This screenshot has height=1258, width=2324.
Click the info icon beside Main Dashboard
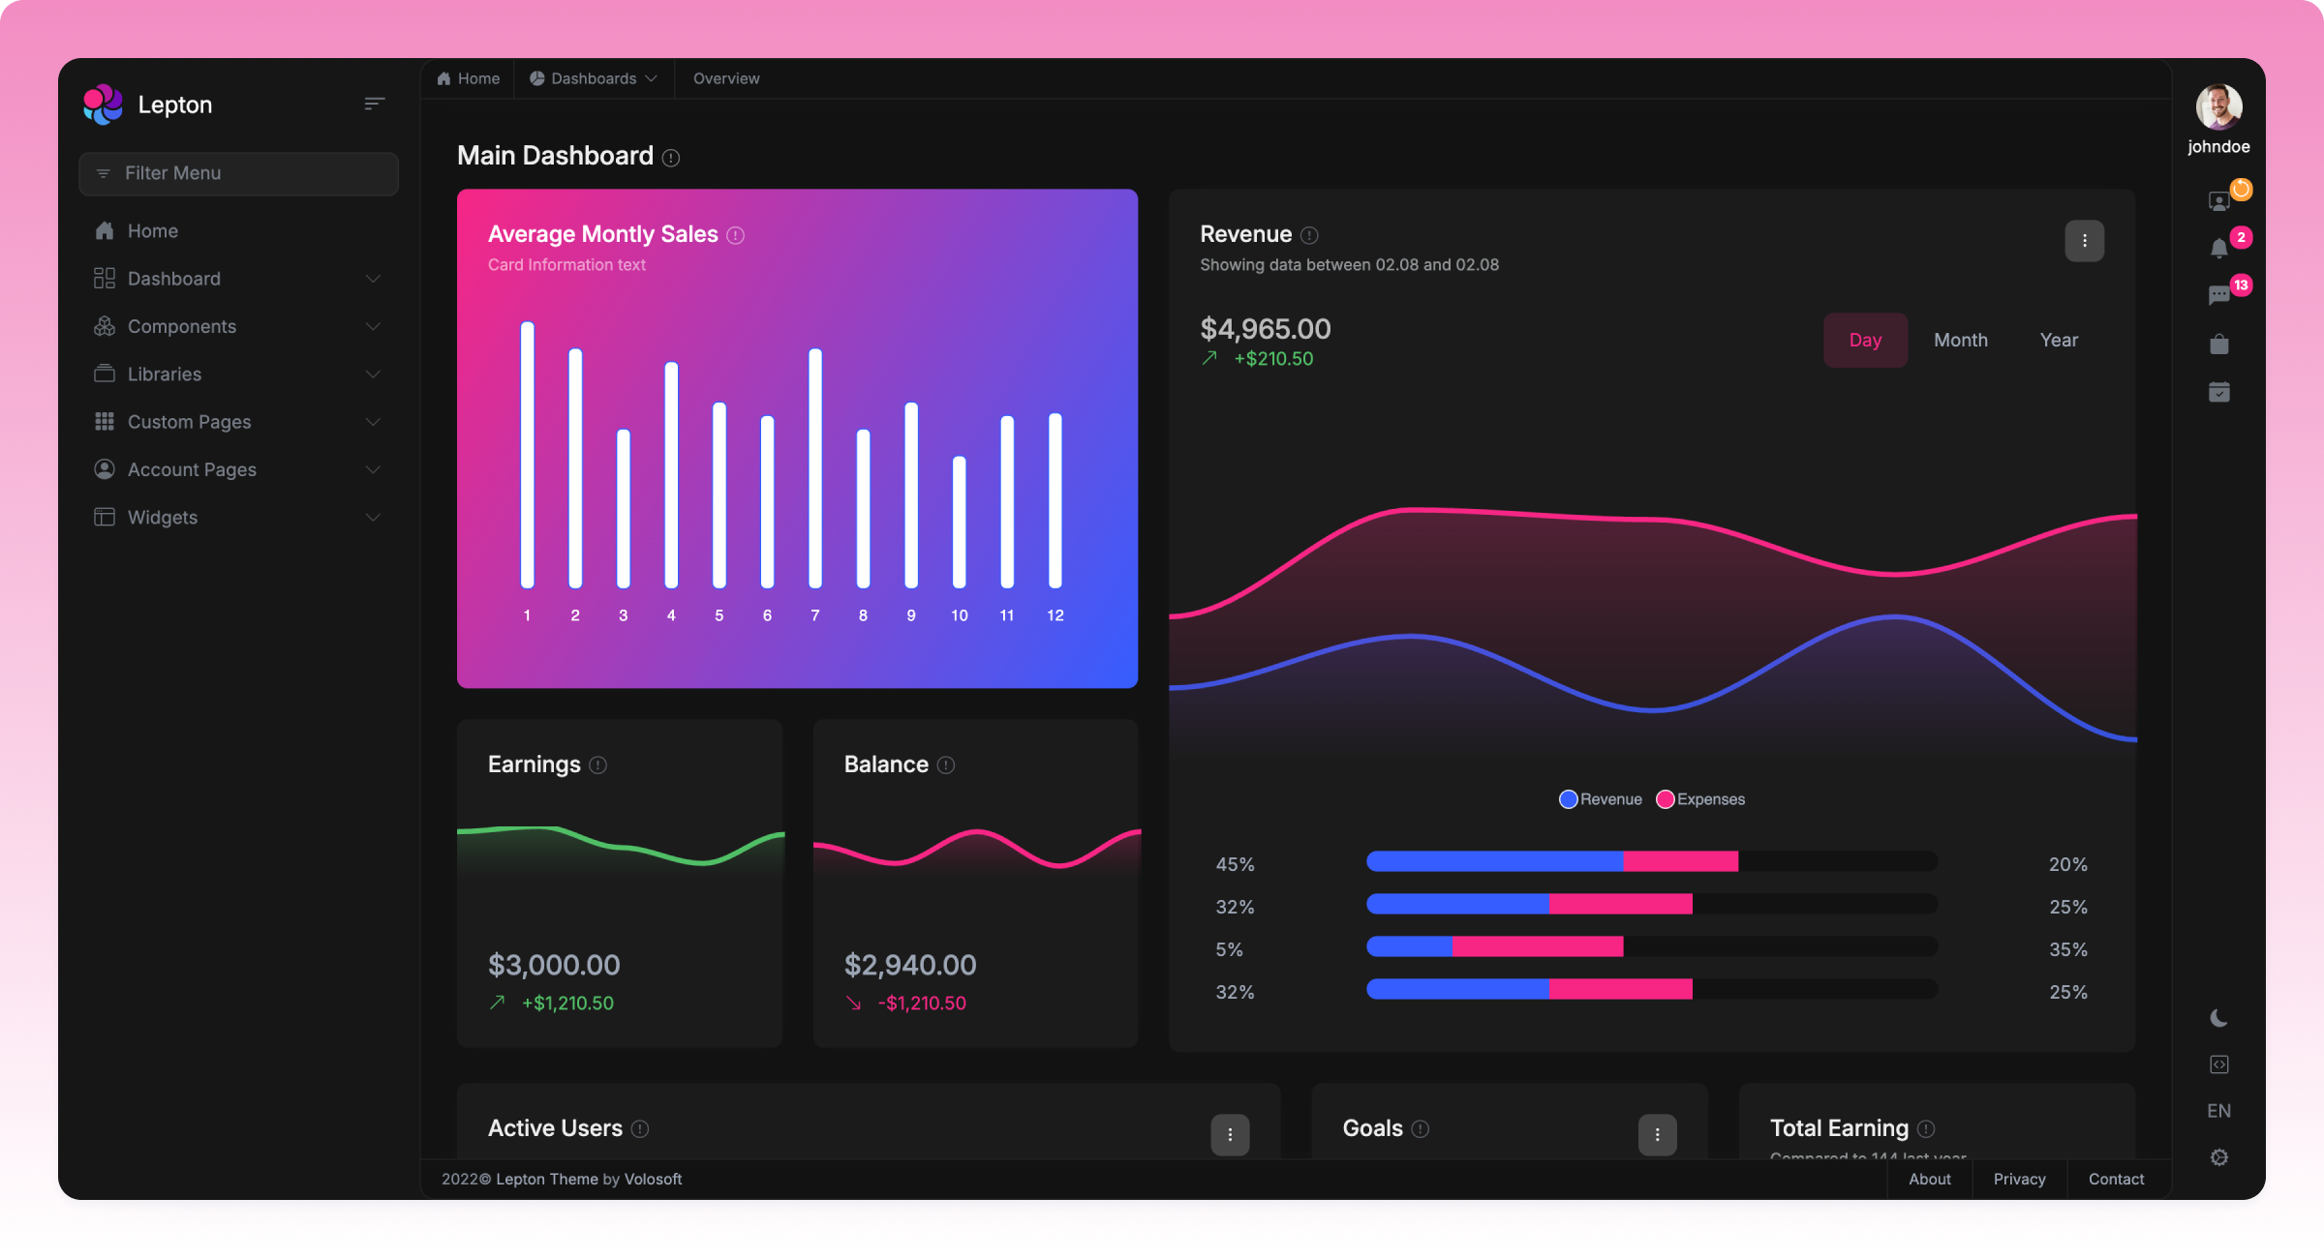(x=671, y=158)
